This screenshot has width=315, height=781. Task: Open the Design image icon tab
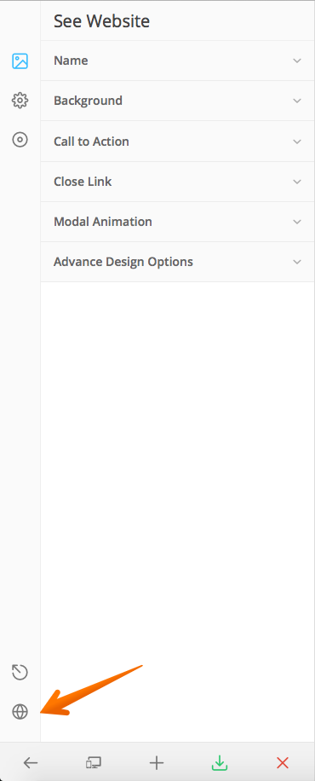pyautogui.click(x=20, y=61)
